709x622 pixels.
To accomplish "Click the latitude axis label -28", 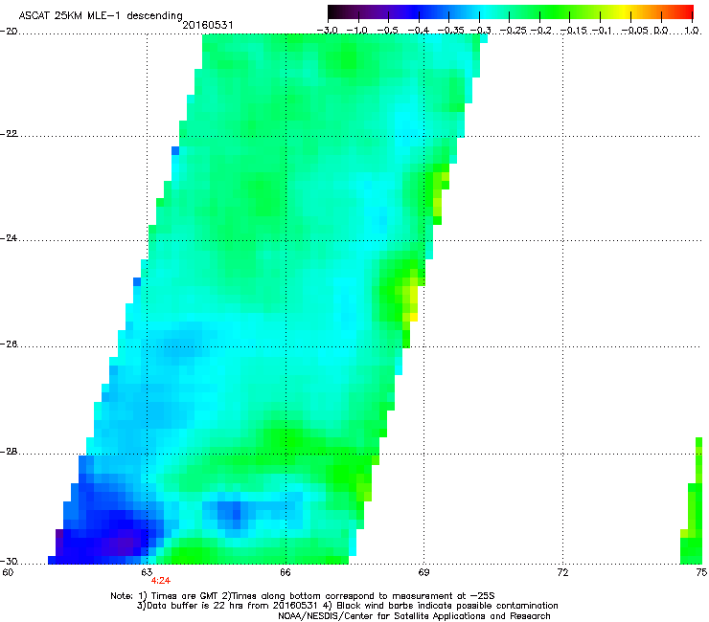I will pyautogui.click(x=9, y=452).
